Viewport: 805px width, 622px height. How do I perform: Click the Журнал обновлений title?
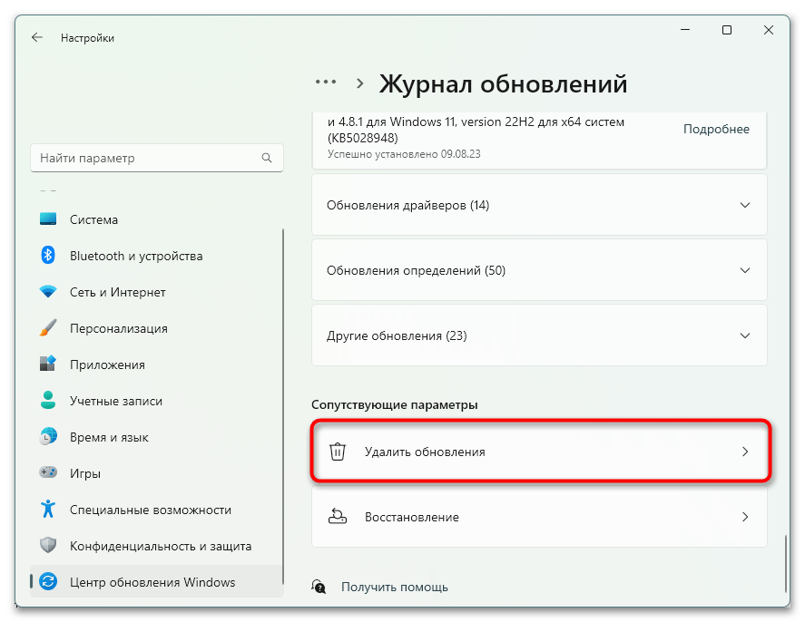503,83
